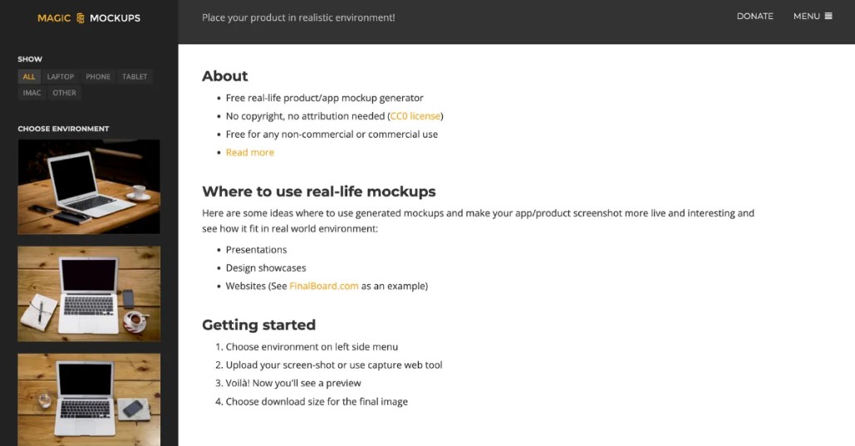
Task: Click the Getting started heading
Action: coord(258,325)
